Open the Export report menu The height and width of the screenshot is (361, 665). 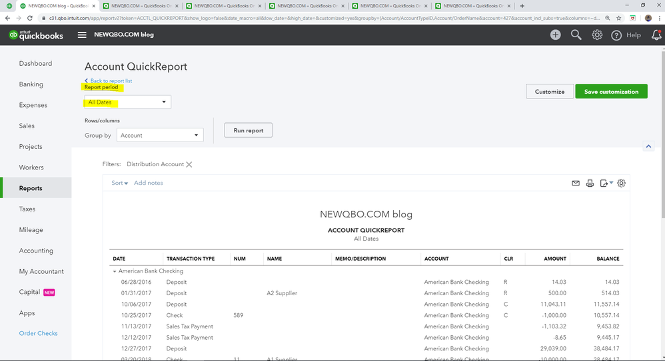pos(606,183)
